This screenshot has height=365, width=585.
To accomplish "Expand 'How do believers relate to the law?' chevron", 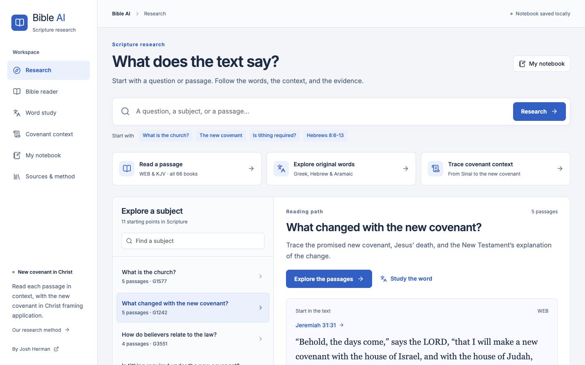I will (260, 339).
